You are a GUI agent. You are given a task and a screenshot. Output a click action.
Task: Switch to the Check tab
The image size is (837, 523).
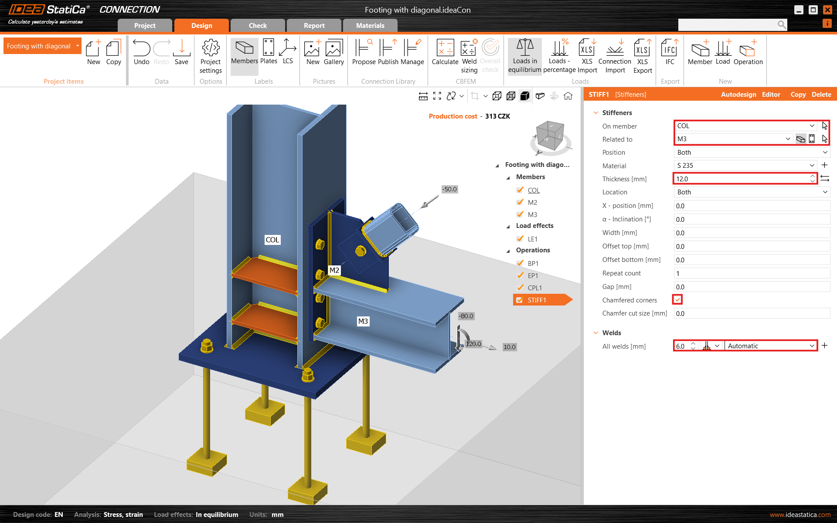[258, 26]
